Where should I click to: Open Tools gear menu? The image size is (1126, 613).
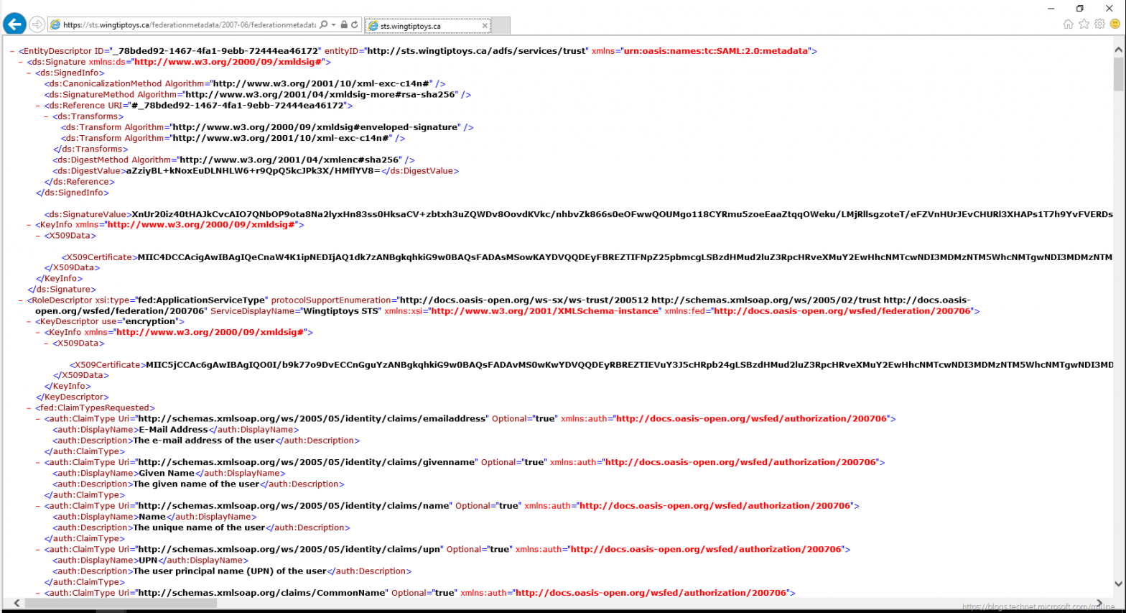coord(1099,24)
